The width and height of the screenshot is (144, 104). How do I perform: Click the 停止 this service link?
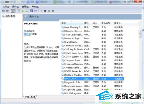[26, 31]
